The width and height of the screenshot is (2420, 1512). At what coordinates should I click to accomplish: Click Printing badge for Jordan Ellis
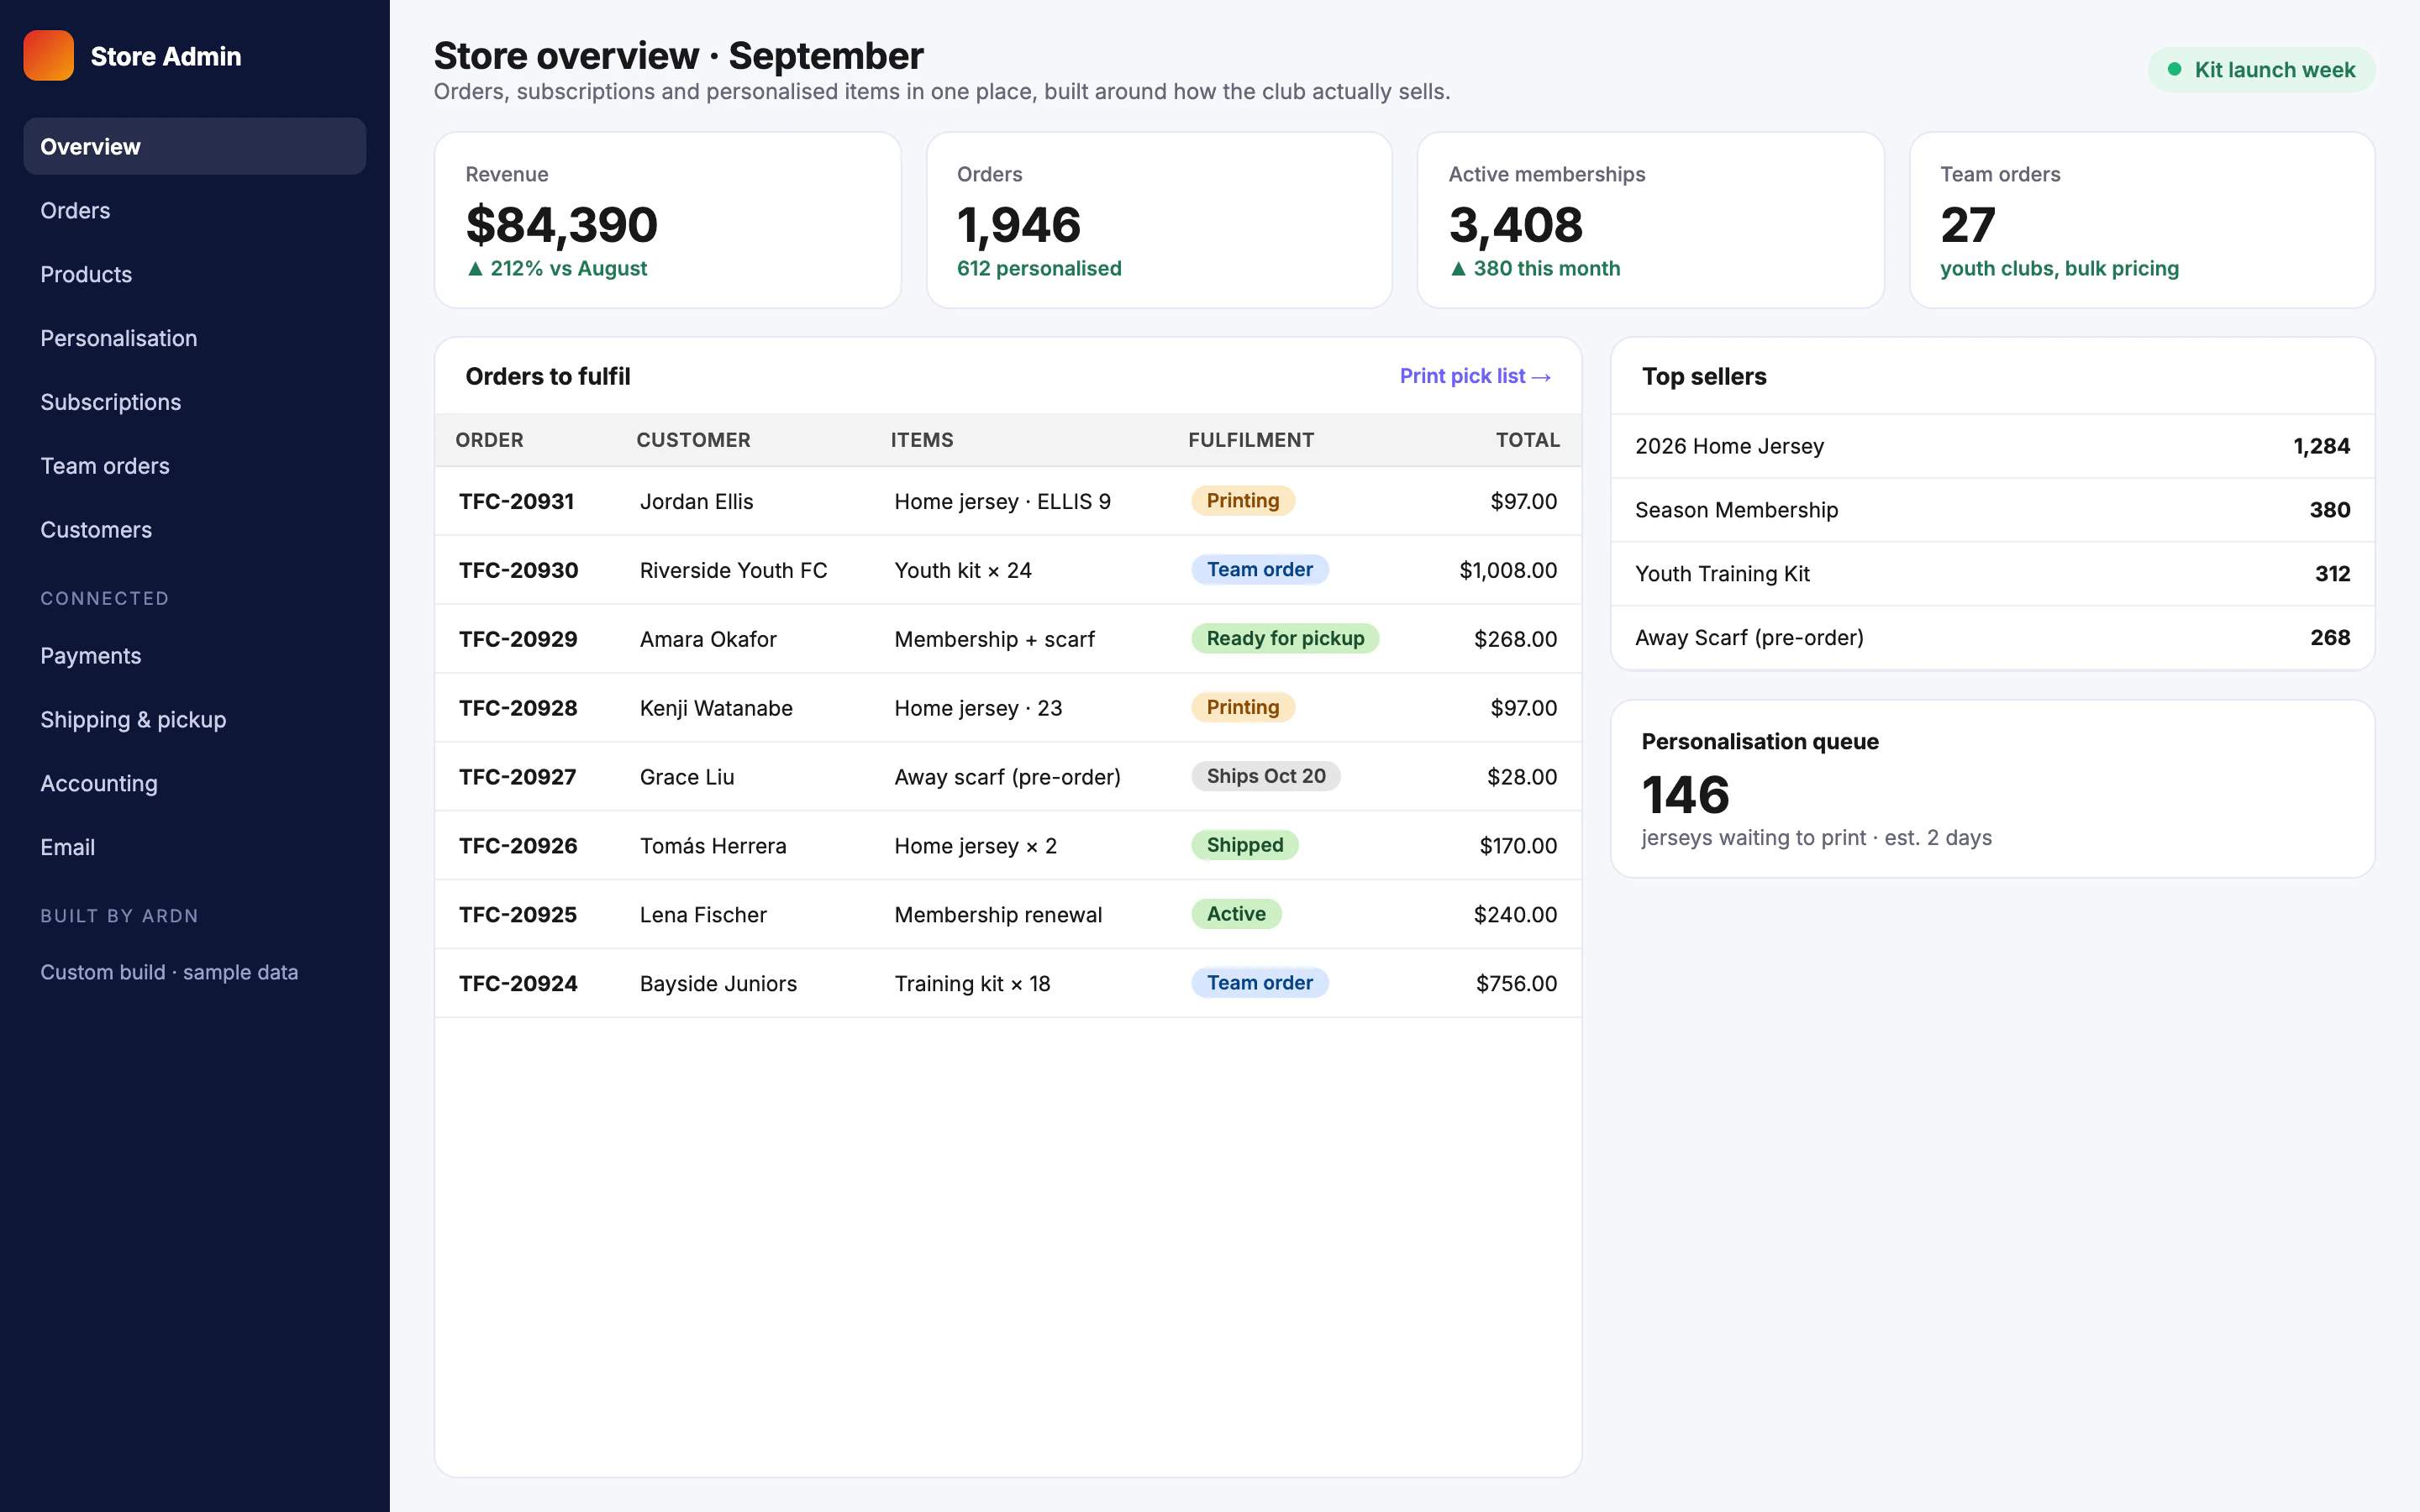[1243, 500]
